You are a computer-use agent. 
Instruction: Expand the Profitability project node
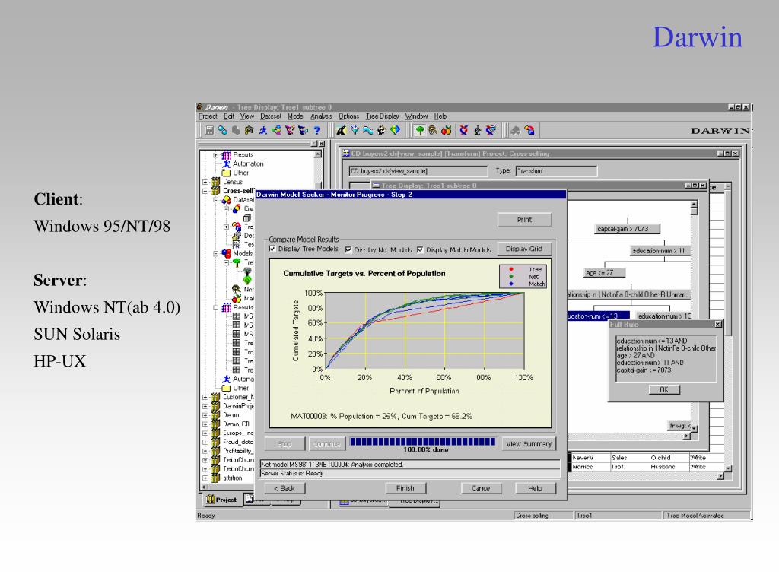(205, 451)
